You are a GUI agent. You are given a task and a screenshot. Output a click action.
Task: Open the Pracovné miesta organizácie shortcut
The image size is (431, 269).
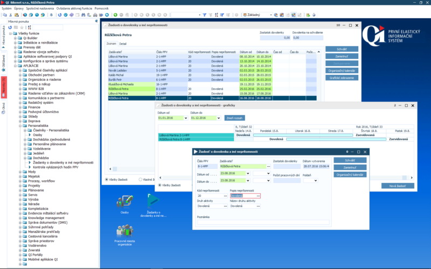(124, 231)
